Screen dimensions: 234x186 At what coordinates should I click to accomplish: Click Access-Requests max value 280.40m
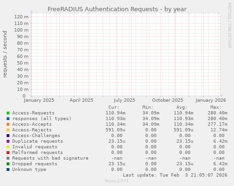pos(218,113)
